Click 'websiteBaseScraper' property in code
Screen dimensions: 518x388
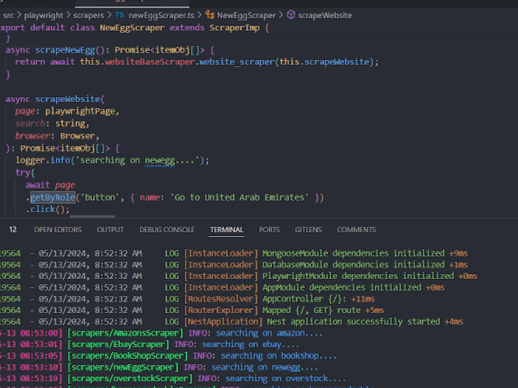pyautogui.click(x=150, y=62)
